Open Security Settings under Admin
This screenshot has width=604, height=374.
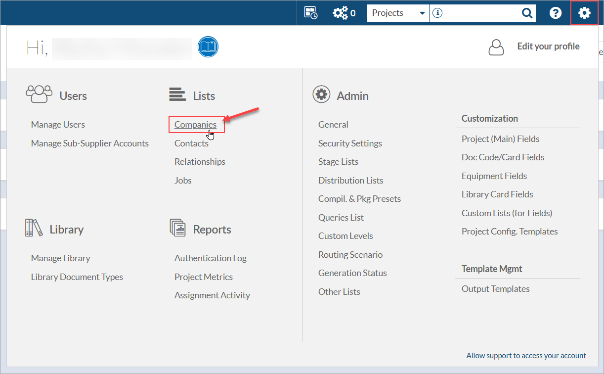[x=350, y=143]
